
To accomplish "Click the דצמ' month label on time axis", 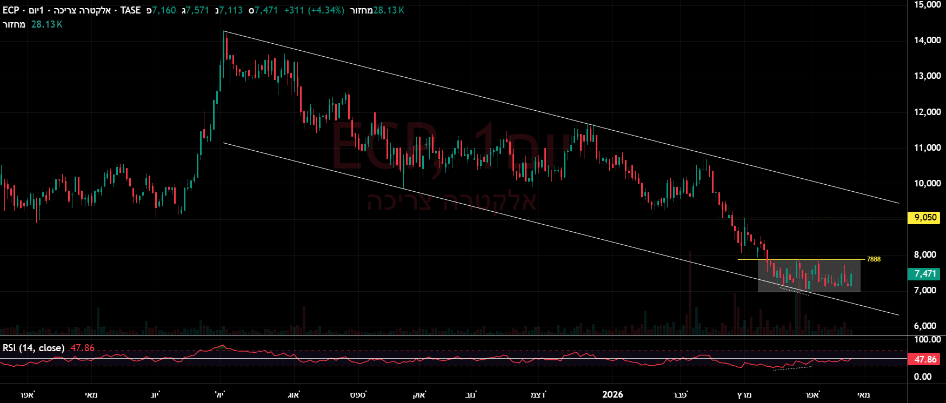I will coord(538,395).
